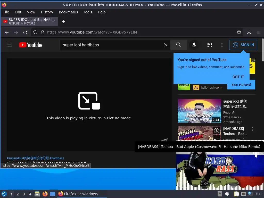The image size is (264, 198).
Task: Open Firefox downloads panel
Action: [x=249, y=32]
